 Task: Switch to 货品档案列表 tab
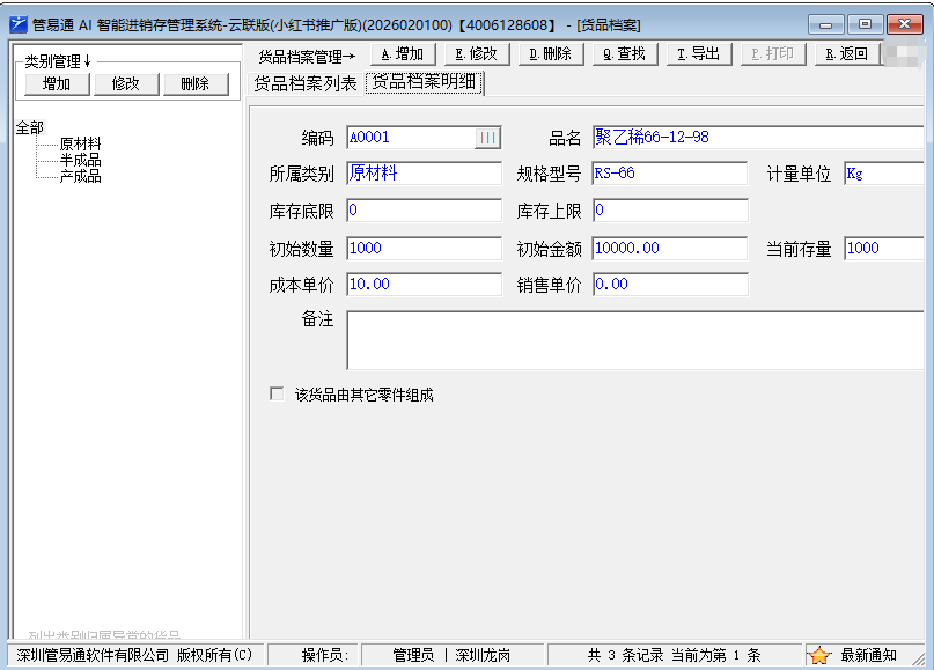[x=305, y=84]
